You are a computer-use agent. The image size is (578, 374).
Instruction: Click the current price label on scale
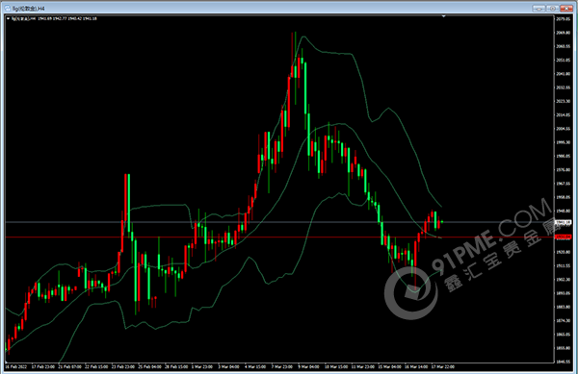click(x=564, y=222)
